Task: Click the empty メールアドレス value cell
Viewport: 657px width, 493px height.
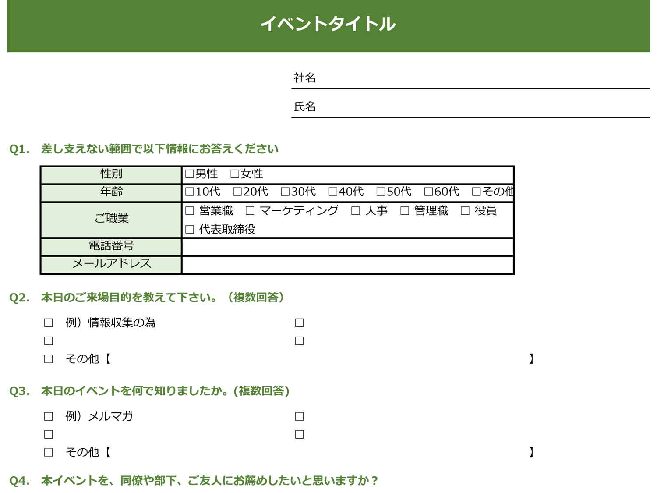Action: coord(348,265)
